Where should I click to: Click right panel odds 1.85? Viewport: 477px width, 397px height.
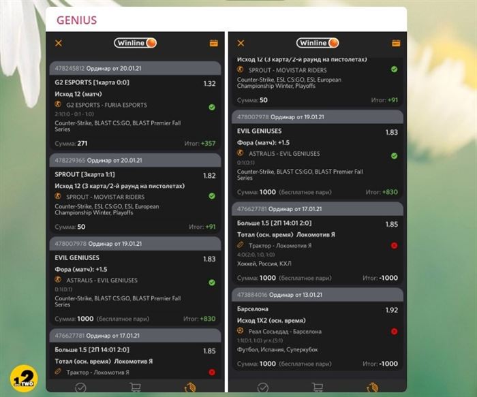pos(392,224)
